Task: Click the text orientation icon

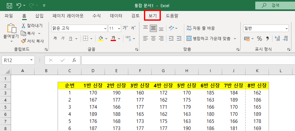Action: [x=171, y=28]
